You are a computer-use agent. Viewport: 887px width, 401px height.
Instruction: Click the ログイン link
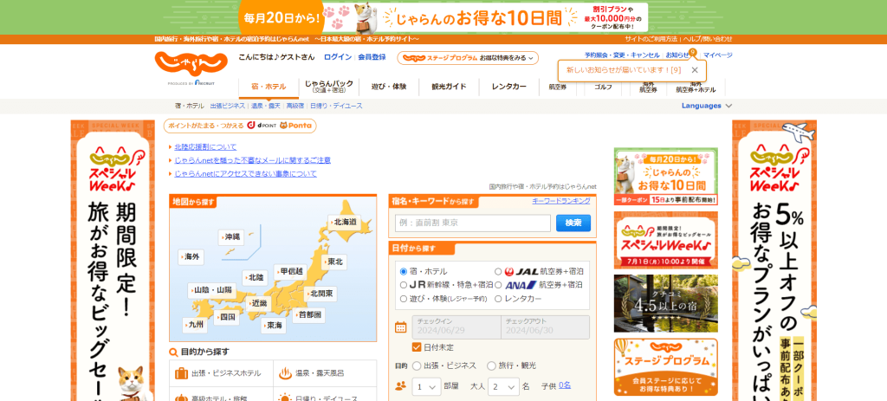click(x=338, y=57)
